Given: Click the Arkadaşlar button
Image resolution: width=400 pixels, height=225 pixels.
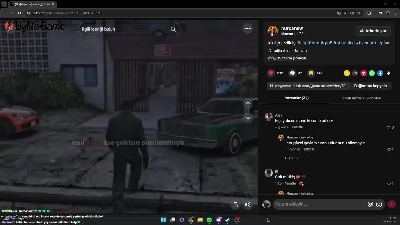Looking at the screenshot, I should pos(373,31).
